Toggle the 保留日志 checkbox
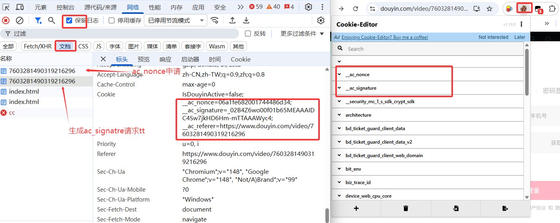This screenshot has width=560, height=223. pos(69,20)
